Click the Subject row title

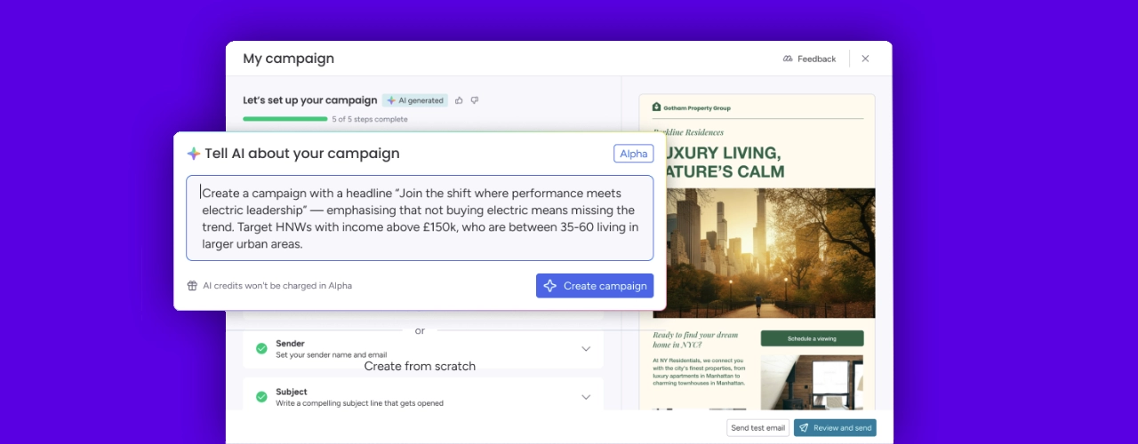pyautogui.click(x=292, y=392)
